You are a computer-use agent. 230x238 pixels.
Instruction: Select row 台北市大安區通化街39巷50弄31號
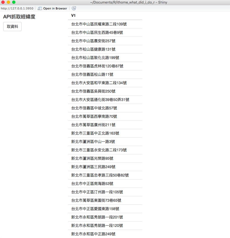click(105, 100)
